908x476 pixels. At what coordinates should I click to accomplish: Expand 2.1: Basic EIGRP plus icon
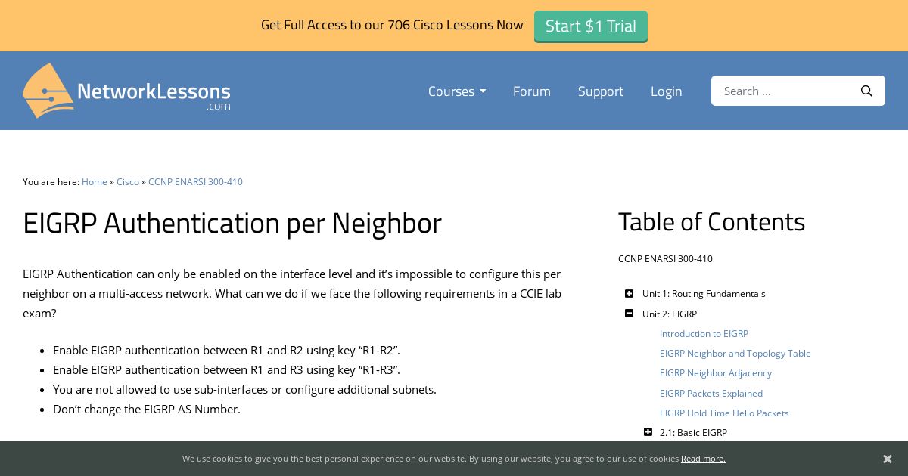(648, 432)
